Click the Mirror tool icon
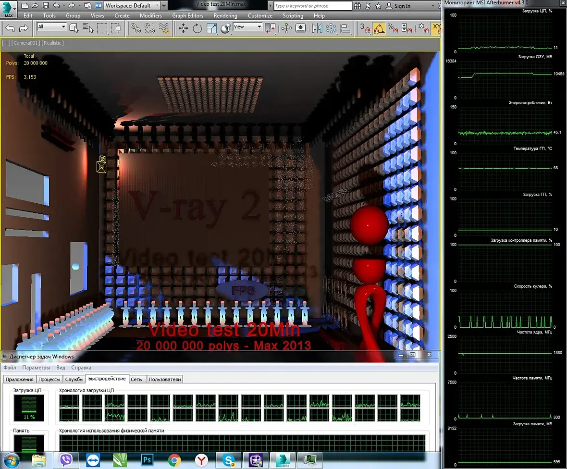 (x=317, y=28)
